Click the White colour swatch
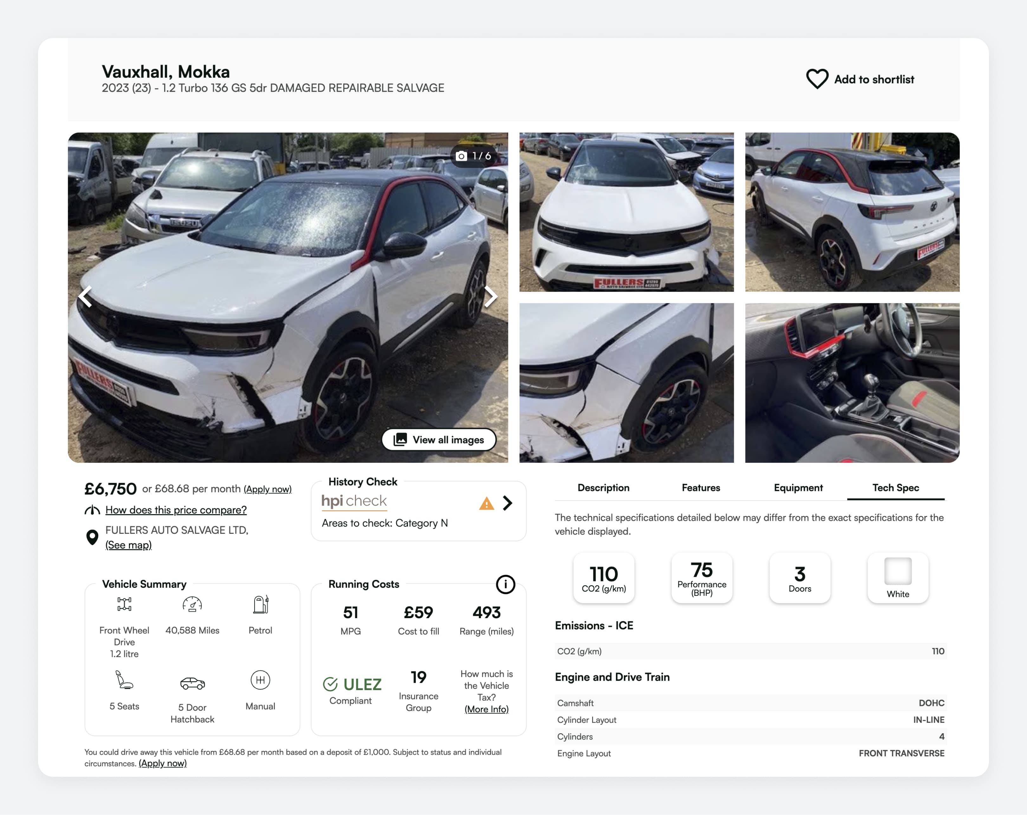 coord(897,571)
